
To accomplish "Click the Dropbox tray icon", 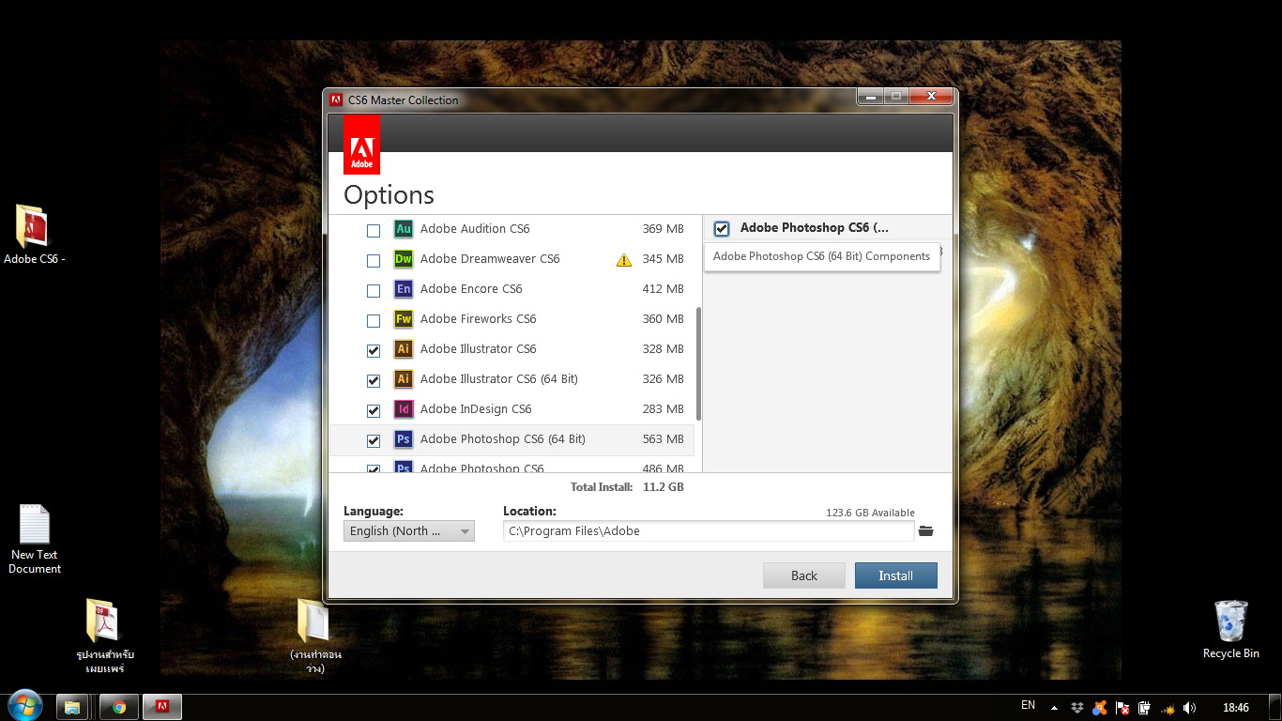I will pos(1076,708).
